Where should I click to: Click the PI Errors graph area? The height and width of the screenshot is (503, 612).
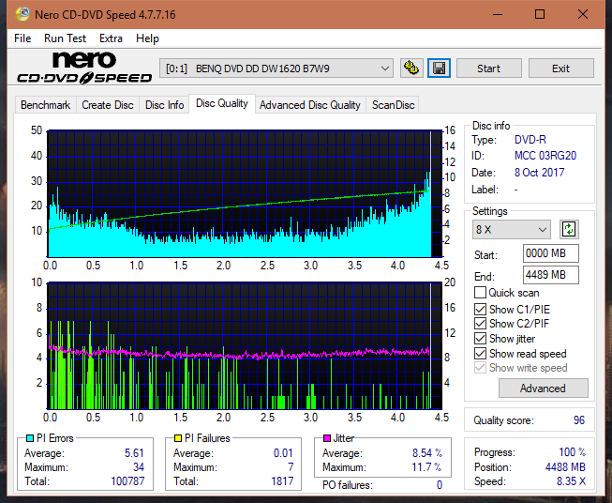(245, 194)
